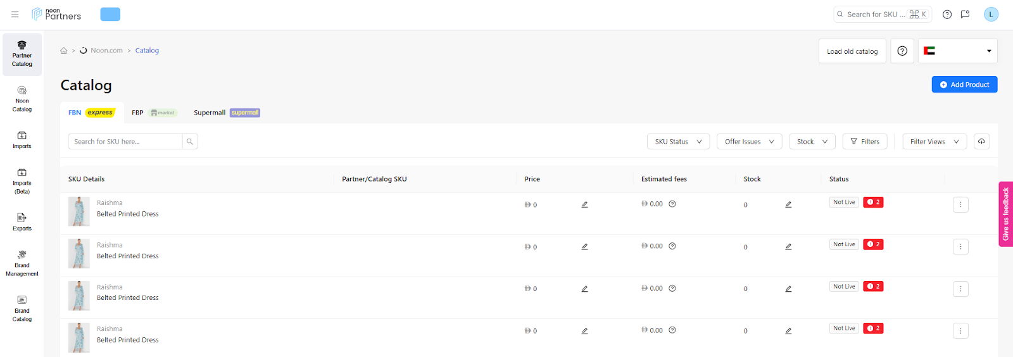Viewport: 1013px width, 357px height.
Task: Open Give us feedback side tab
Action: click(x=1006, y=214)
